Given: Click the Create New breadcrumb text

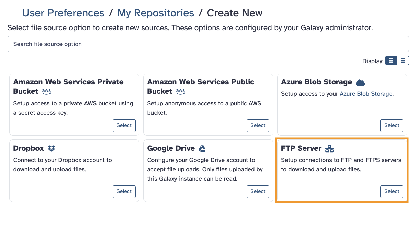Looking at the screenshot, I should [235, 13].
